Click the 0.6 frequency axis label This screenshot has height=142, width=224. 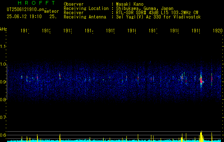click(x=3, y=135)
